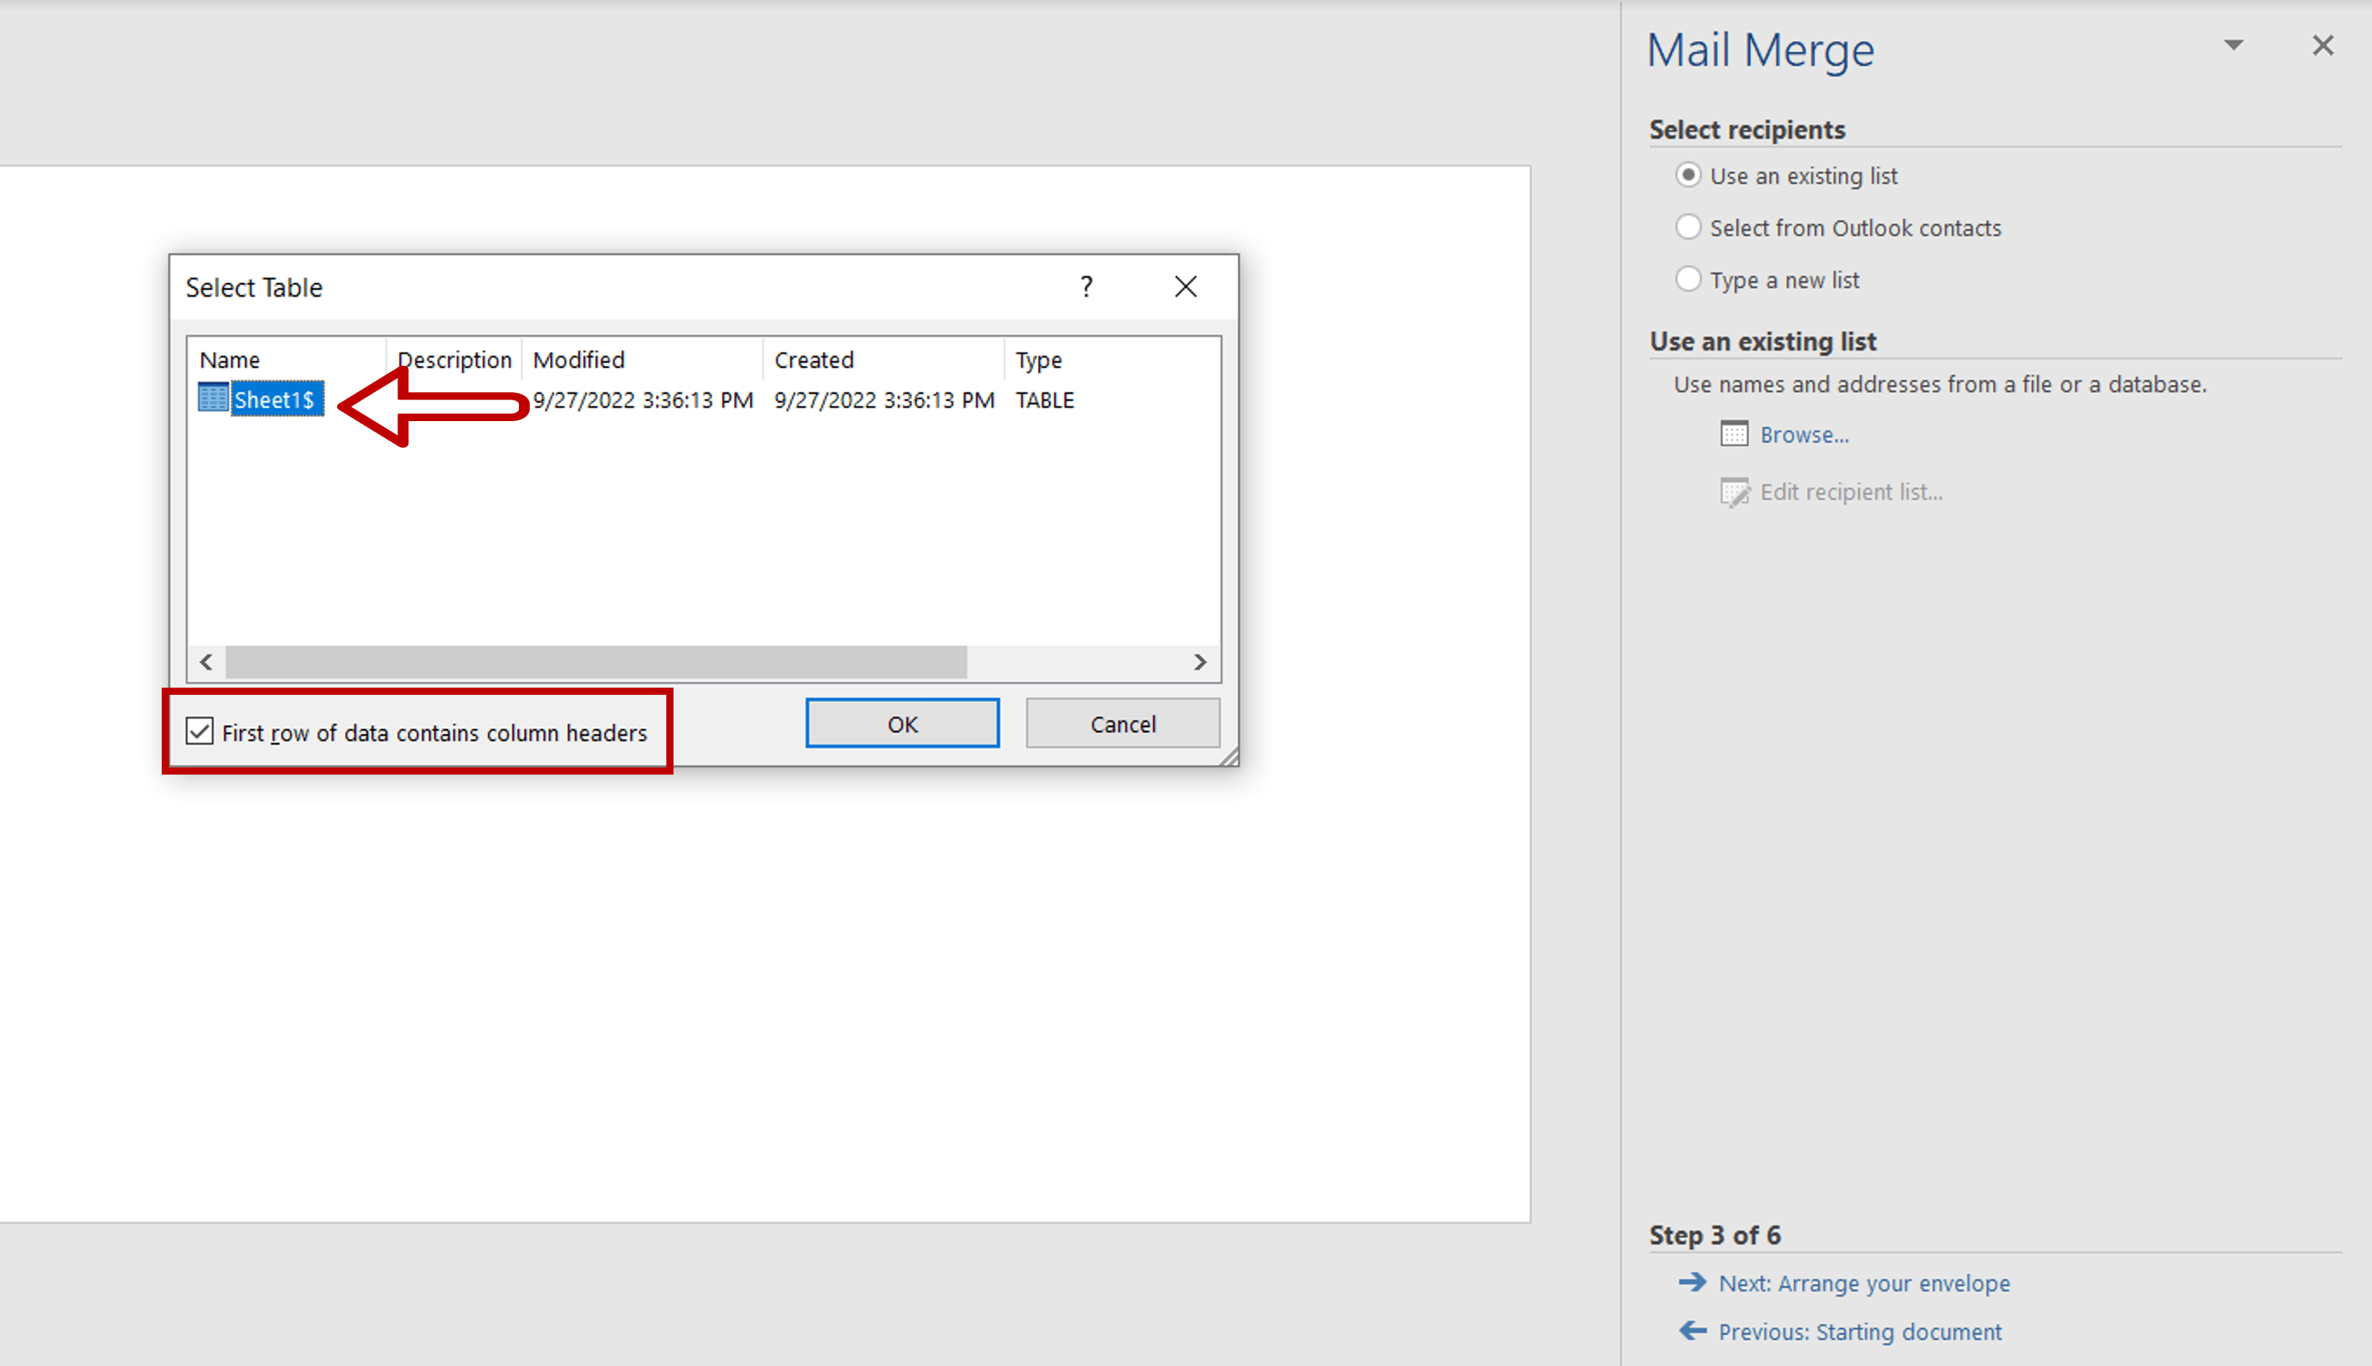Close the Select Table dialog
Viewport: 2372px width, 1366px height.
1186,286
